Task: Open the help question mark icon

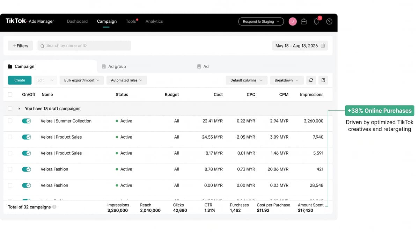Action: pyautogui.click(x=329, y=22)
